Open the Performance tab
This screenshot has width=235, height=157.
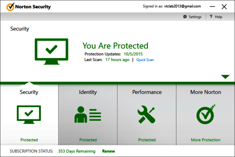(x=147, y=92)
